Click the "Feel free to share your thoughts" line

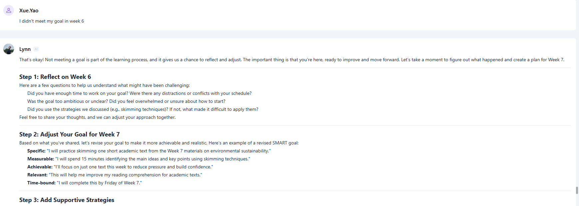pyautogui.click(x=97, y=117)
